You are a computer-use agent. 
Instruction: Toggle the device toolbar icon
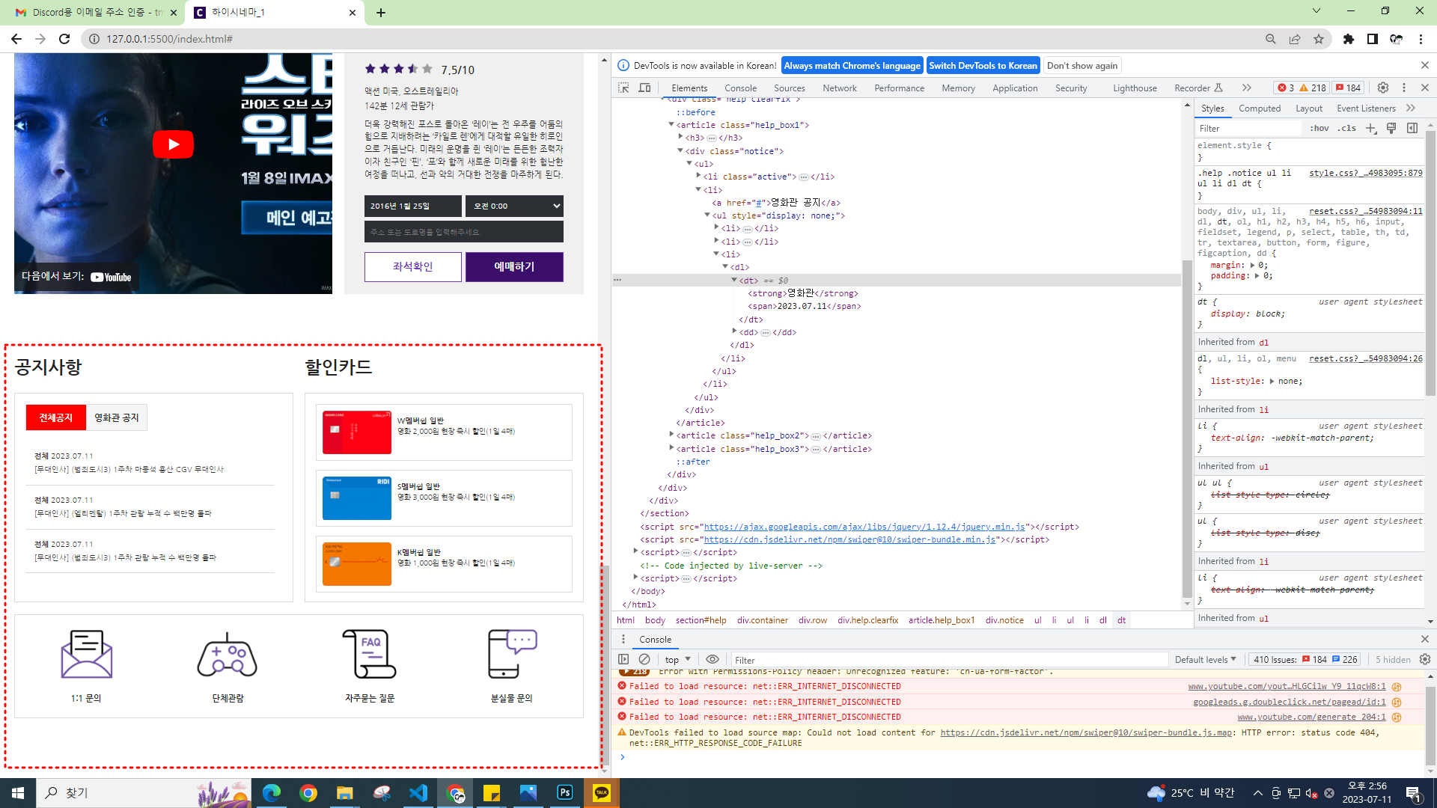coord(644,88)
